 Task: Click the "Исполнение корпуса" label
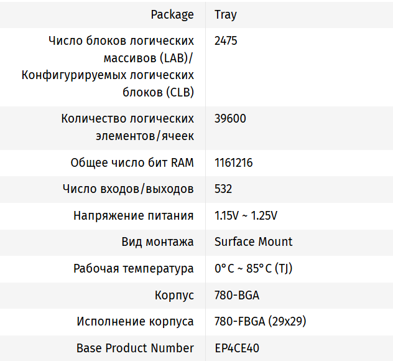coord(135,322)
